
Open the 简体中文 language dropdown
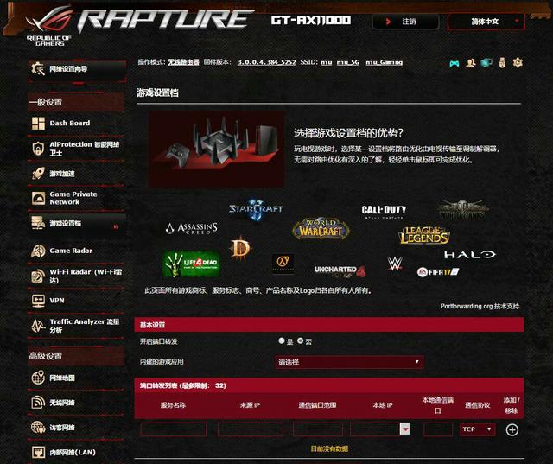(x=486, y=22)
